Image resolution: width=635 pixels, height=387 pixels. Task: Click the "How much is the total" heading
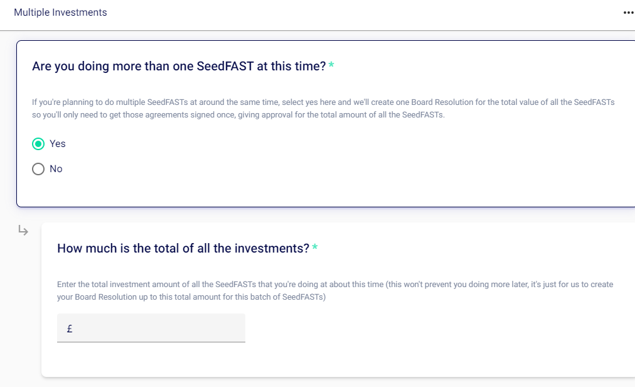[x=183, y=248]
